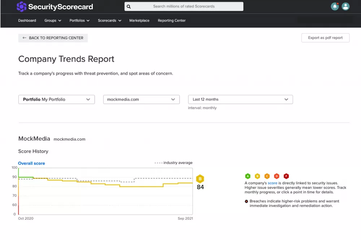Go to the Dashboard tab
This screenshot has height=240, width=361.
point(27,21)
